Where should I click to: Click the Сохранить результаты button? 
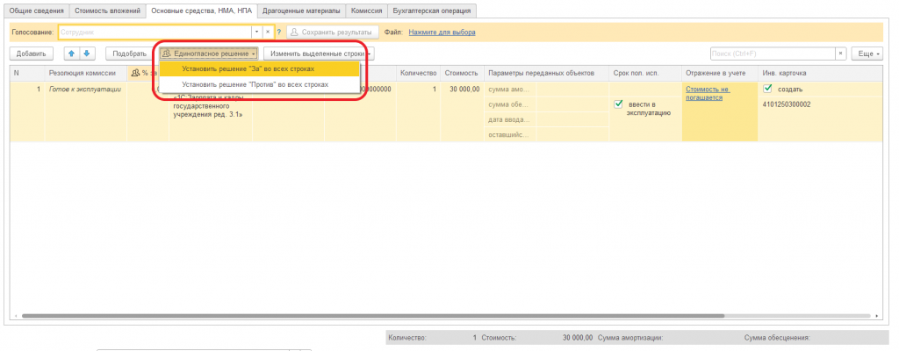point(333,32)
